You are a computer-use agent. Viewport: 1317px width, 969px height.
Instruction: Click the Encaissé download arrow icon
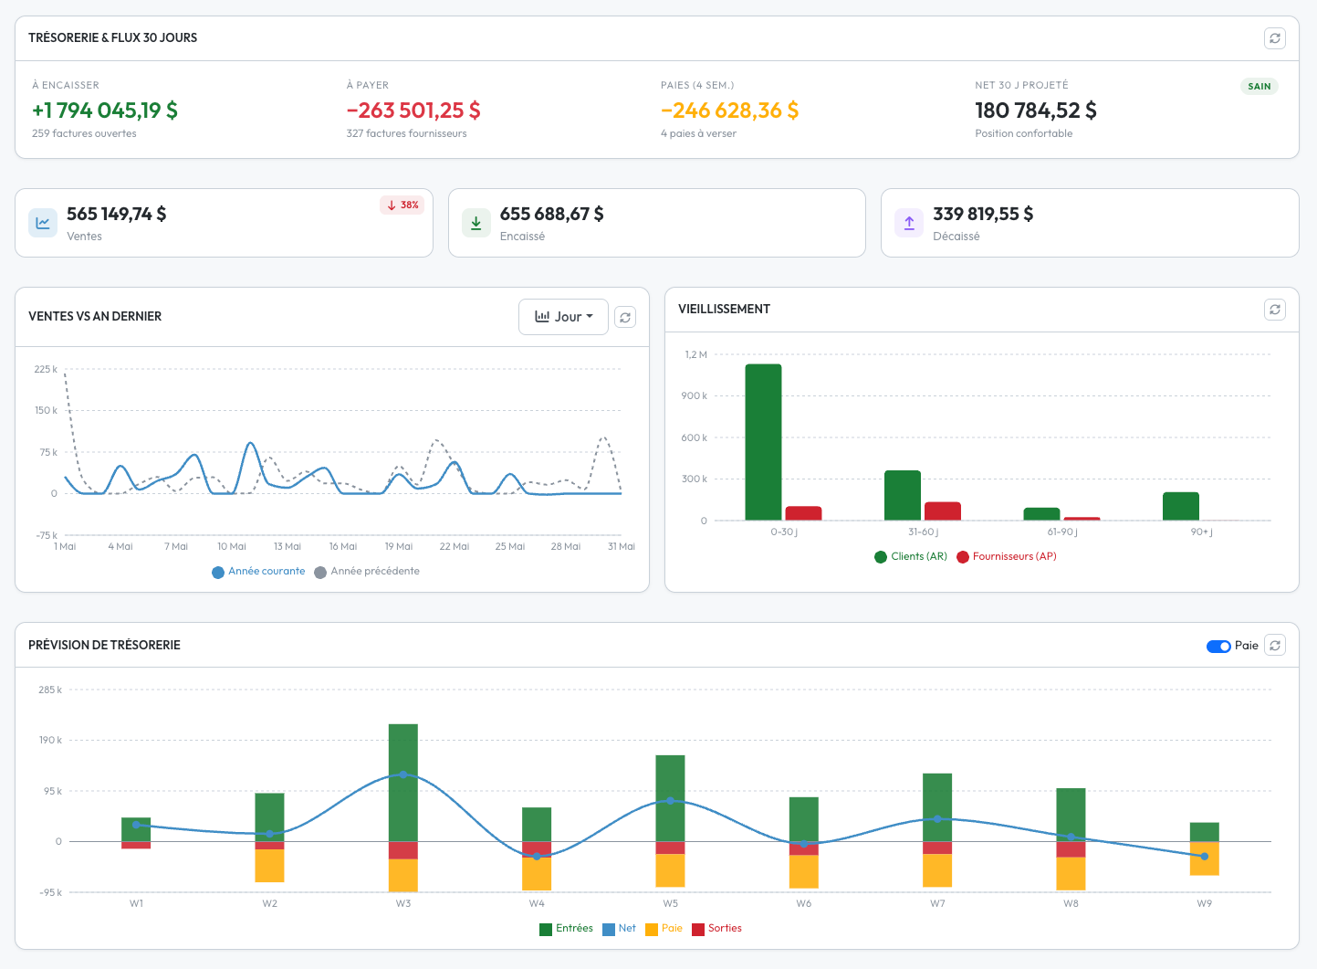click(x=476, y=223)
